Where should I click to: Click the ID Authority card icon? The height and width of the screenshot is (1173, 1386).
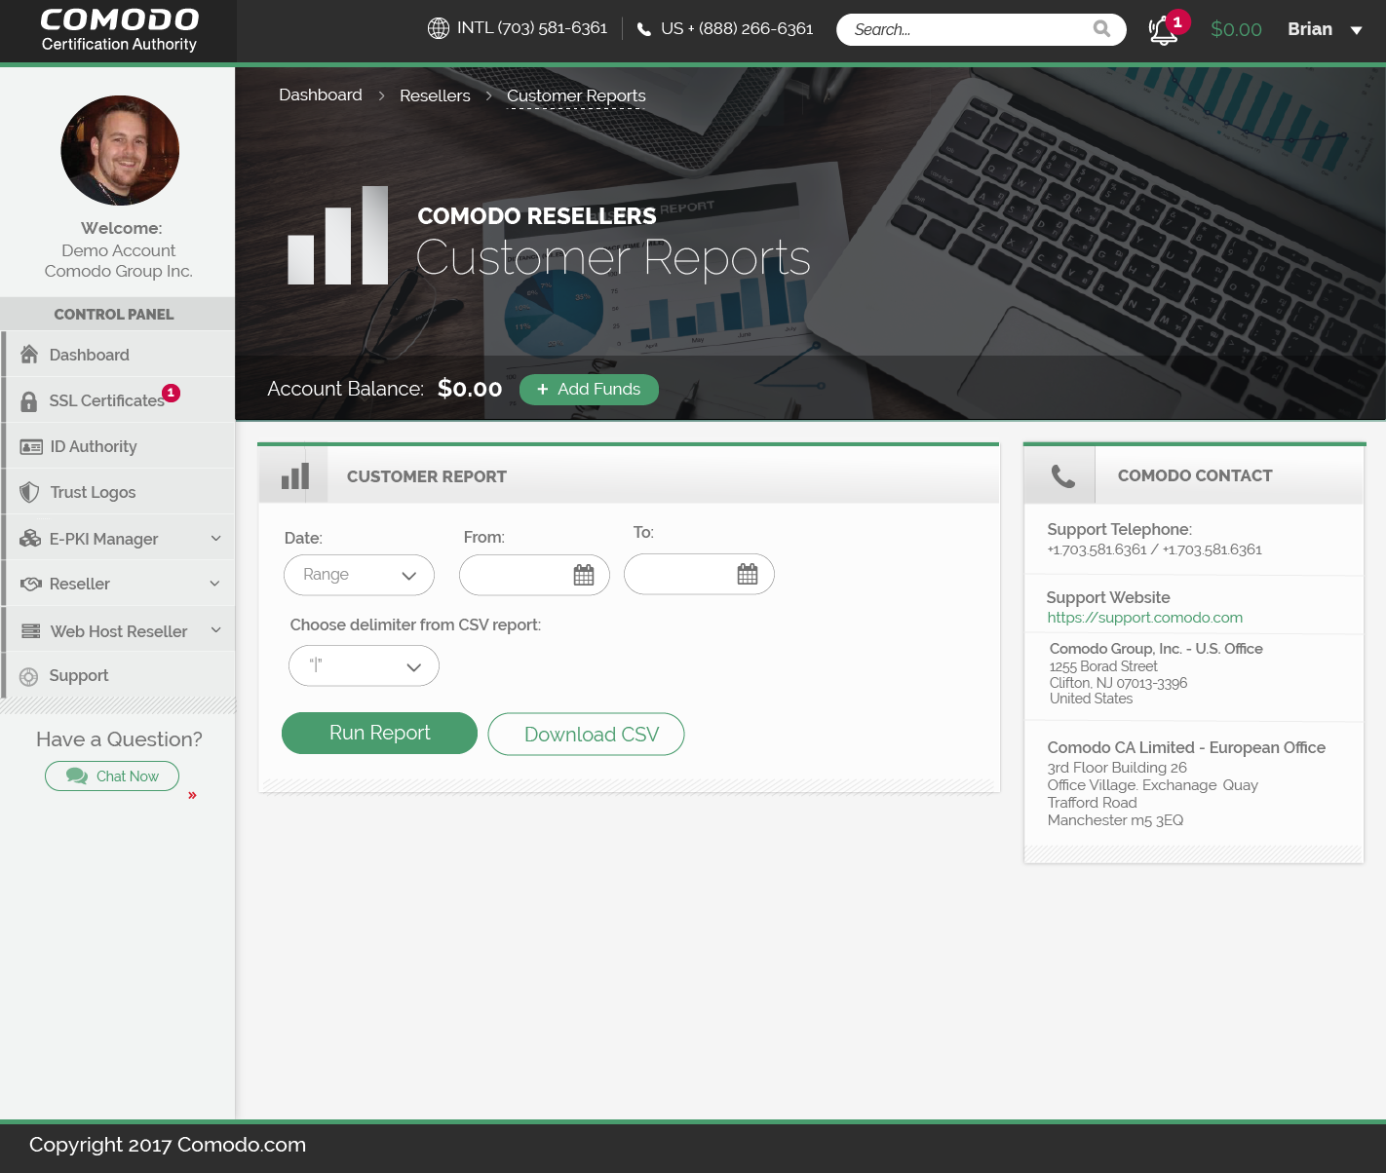(31, 446)
